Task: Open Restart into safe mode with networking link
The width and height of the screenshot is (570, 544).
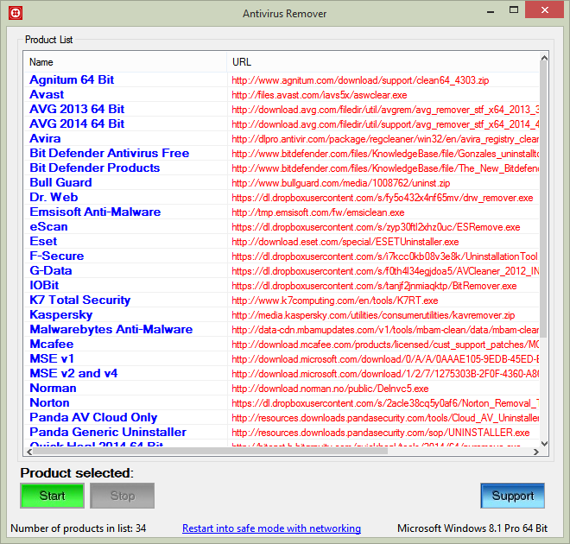Action: pyautogui.click(x=271, y=528)
